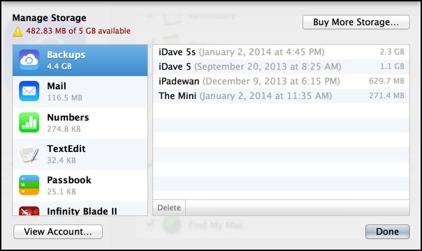Select the iDave 5s backup row
The width and height of the screenshot is (422, 251).
(x=281, y=52)
